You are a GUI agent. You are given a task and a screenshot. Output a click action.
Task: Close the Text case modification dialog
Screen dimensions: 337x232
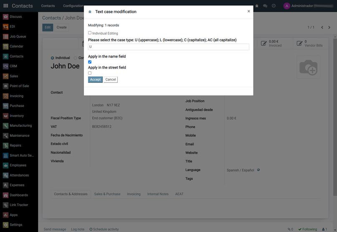(248, 11)
